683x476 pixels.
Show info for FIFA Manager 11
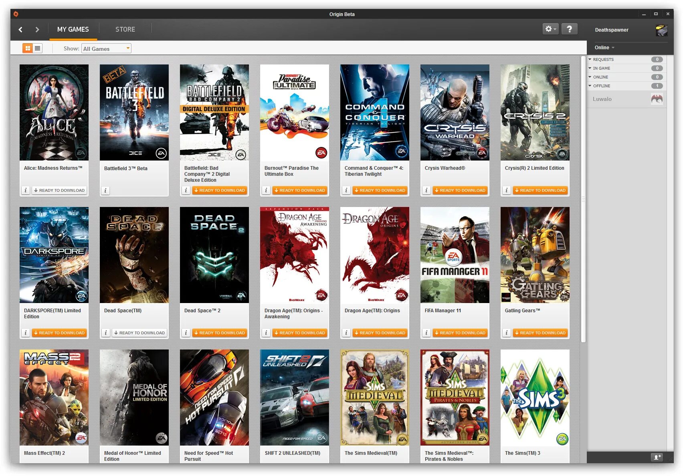coord(426,333)
